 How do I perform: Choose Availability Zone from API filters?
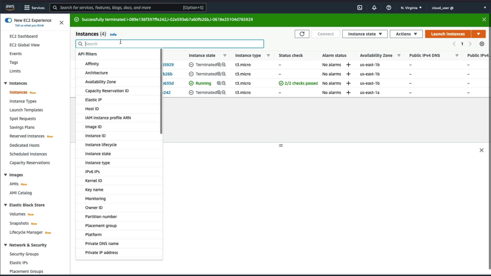pyautogui.click(x=101, y=82)
